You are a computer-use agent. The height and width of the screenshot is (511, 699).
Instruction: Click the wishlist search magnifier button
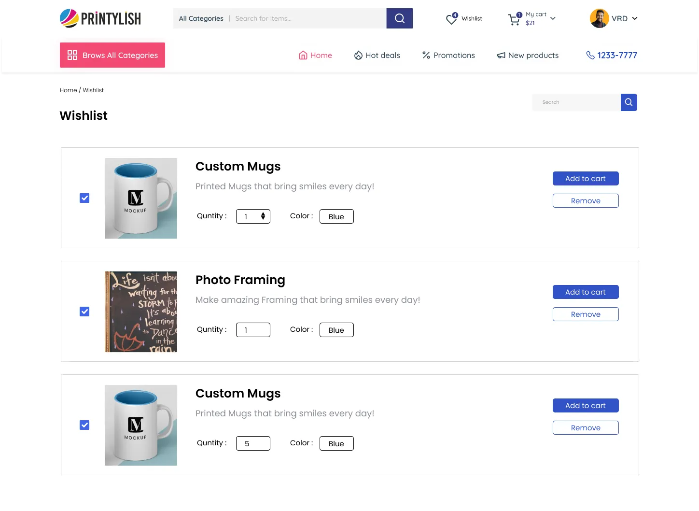click(x=629, y=102)
